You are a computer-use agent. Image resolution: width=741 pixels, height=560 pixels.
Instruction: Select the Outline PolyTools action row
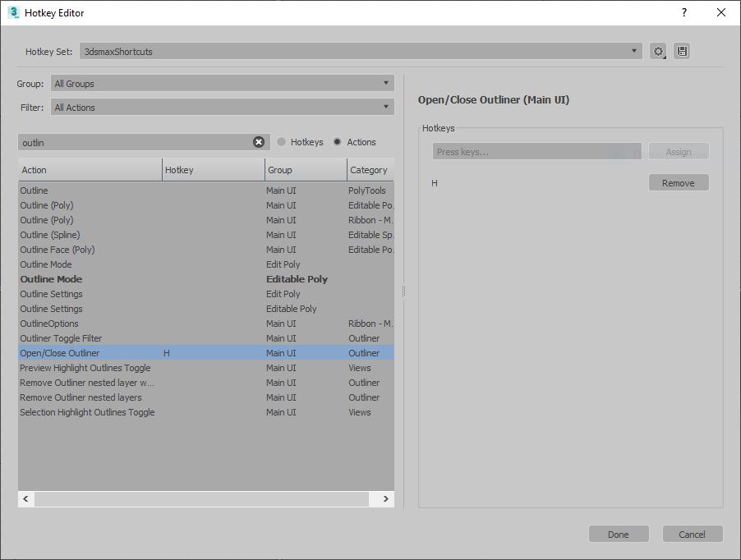tap(206, 190)
